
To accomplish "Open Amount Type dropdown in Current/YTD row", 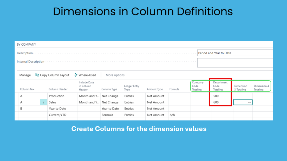I will [x=156, y=115].
